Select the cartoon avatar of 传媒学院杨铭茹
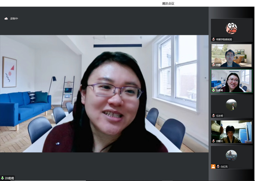The width and height of the screenshot is (255, 181). [231, 28]
